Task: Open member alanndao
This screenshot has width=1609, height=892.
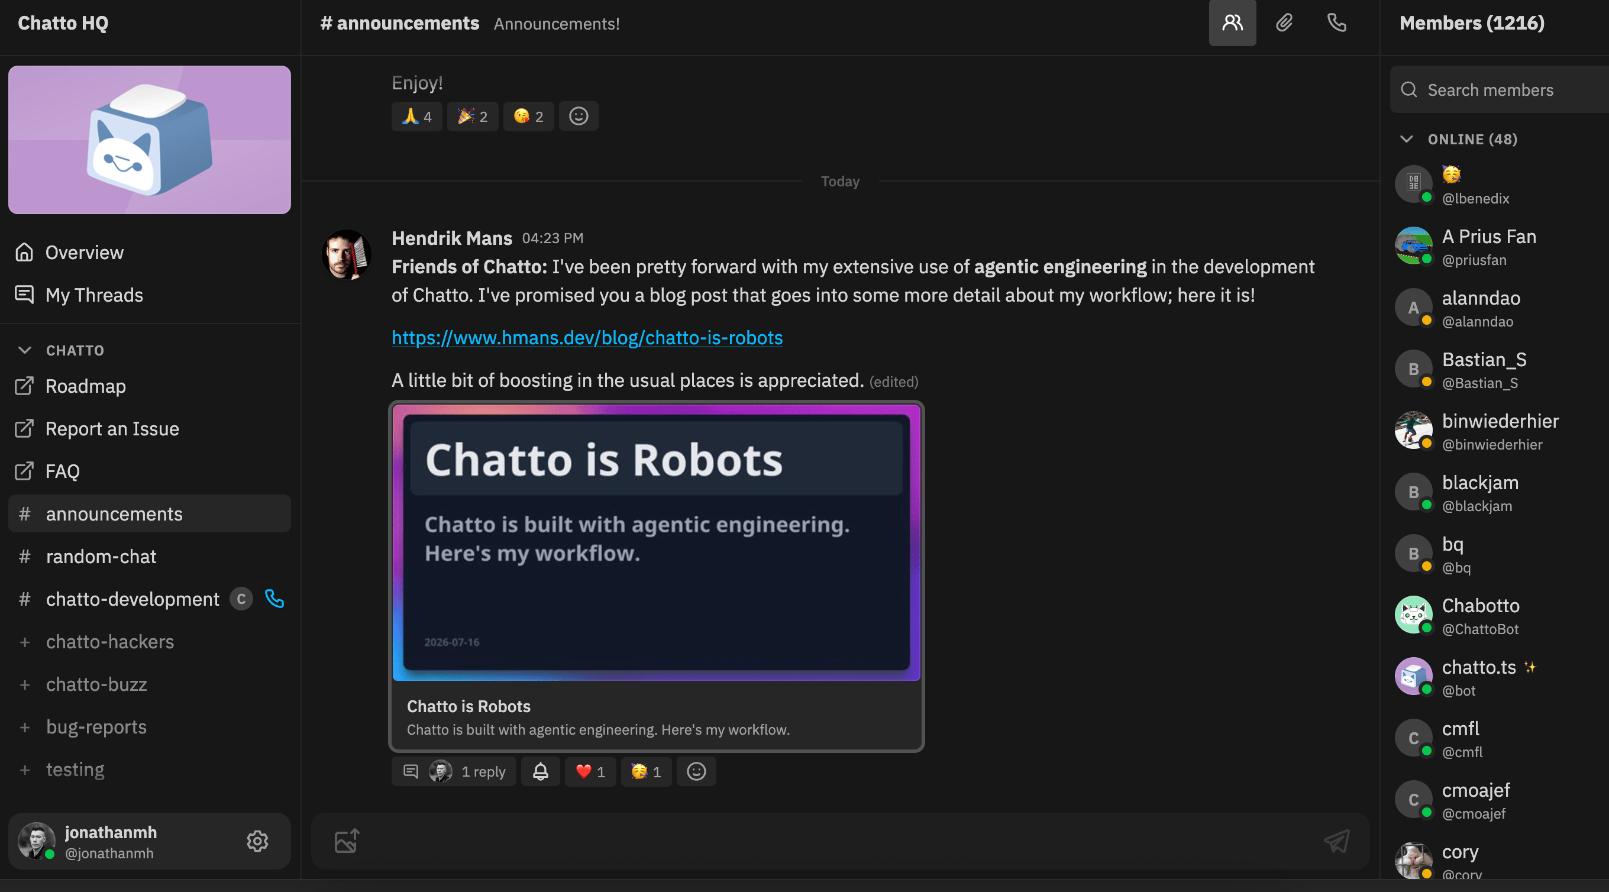Action: [1499, 308]
